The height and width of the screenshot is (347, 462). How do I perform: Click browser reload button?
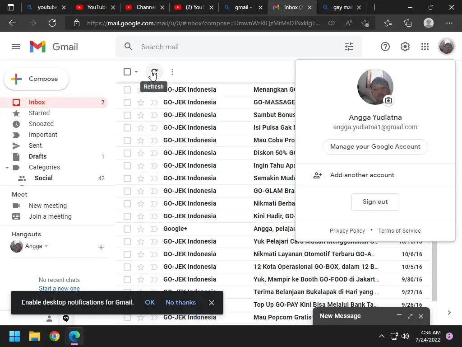point(52,23)
